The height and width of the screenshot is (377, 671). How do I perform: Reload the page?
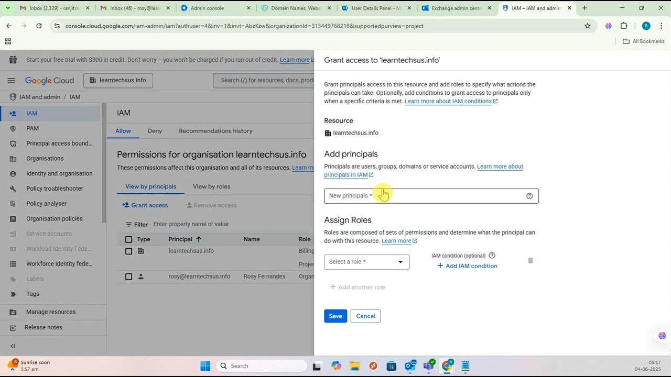click(39, 26)
